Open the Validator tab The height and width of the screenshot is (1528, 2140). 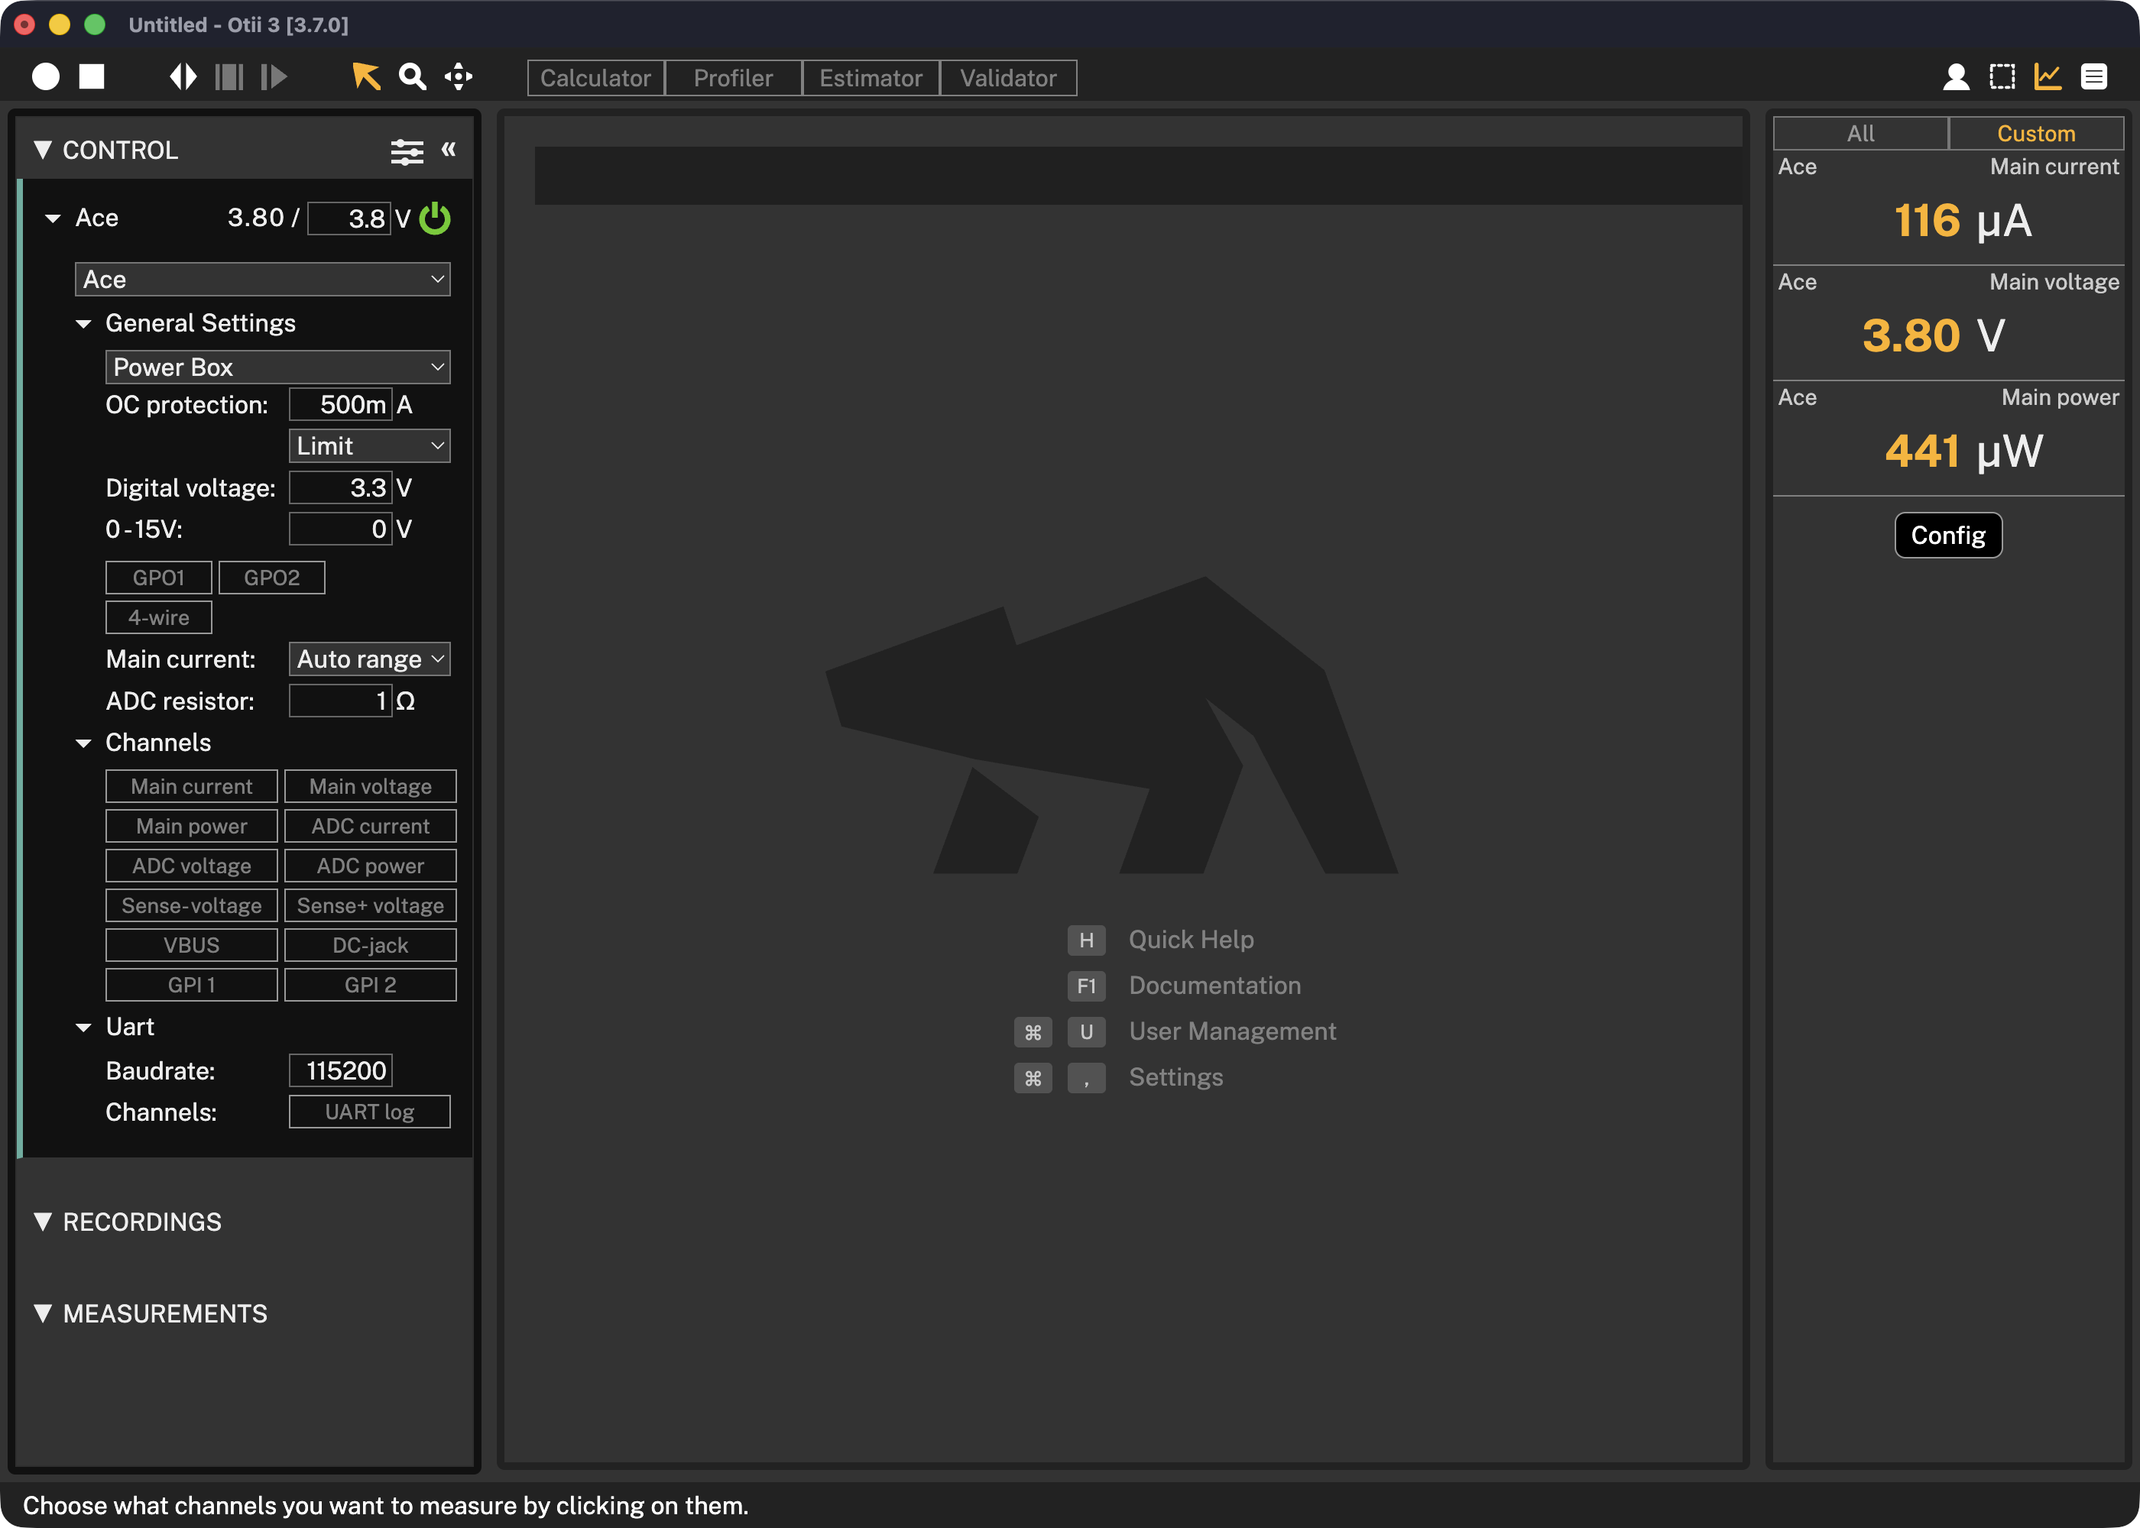tap(1009, 78)
